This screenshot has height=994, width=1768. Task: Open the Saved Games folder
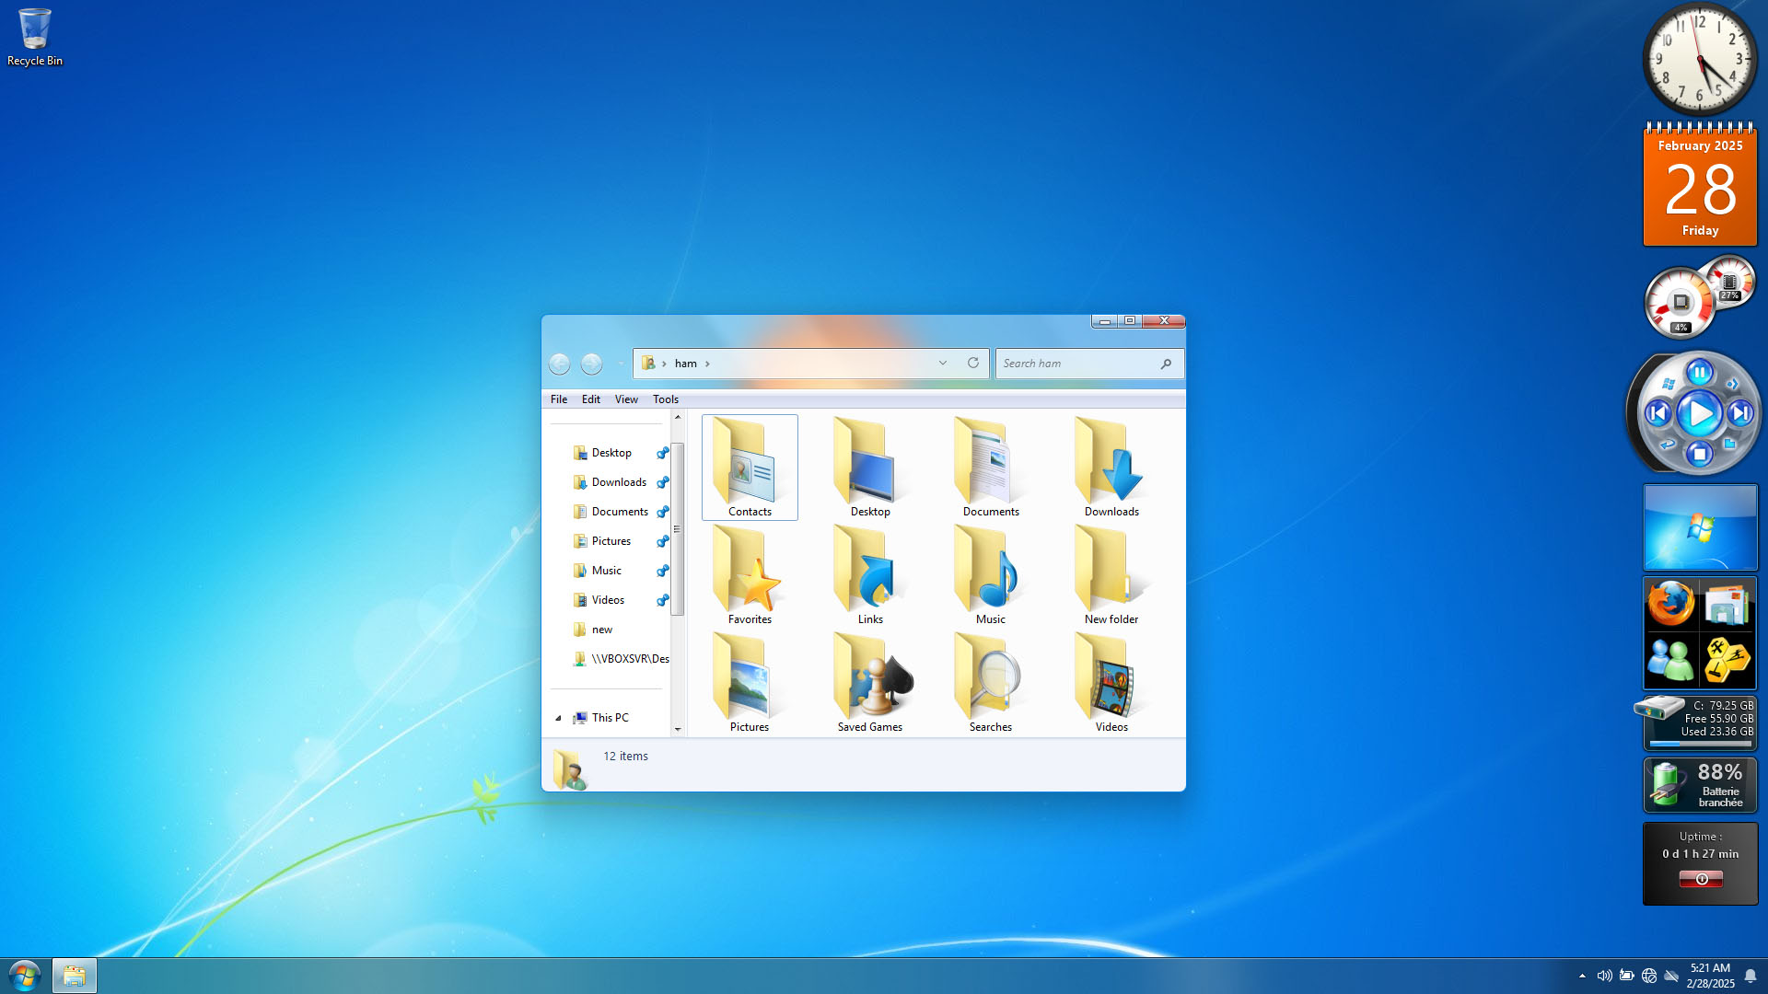pos(869,683)
